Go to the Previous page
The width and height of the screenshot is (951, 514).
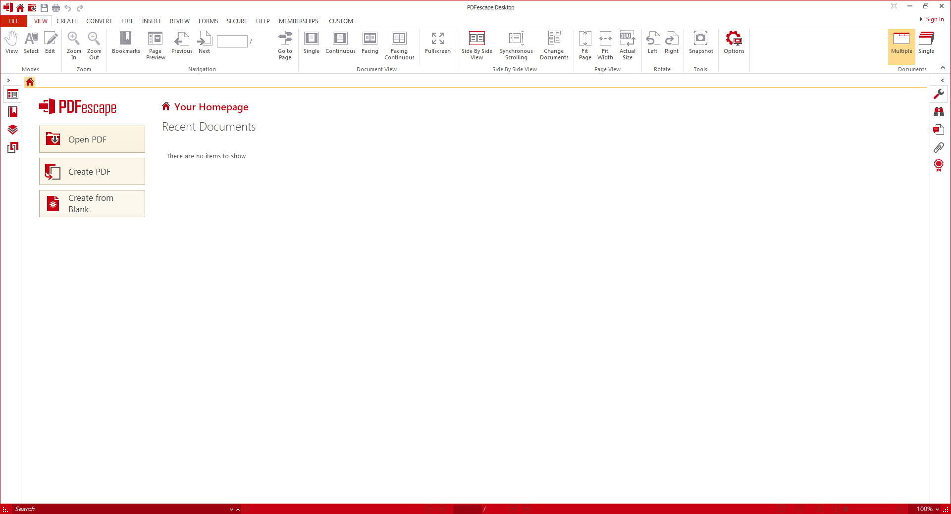182,43
